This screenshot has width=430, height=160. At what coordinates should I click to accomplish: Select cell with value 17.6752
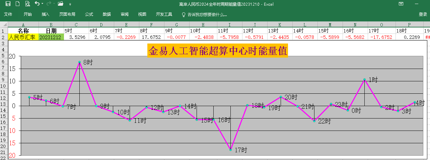tap(151, 37)
